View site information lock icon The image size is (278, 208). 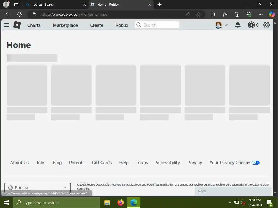click(34, 14)
